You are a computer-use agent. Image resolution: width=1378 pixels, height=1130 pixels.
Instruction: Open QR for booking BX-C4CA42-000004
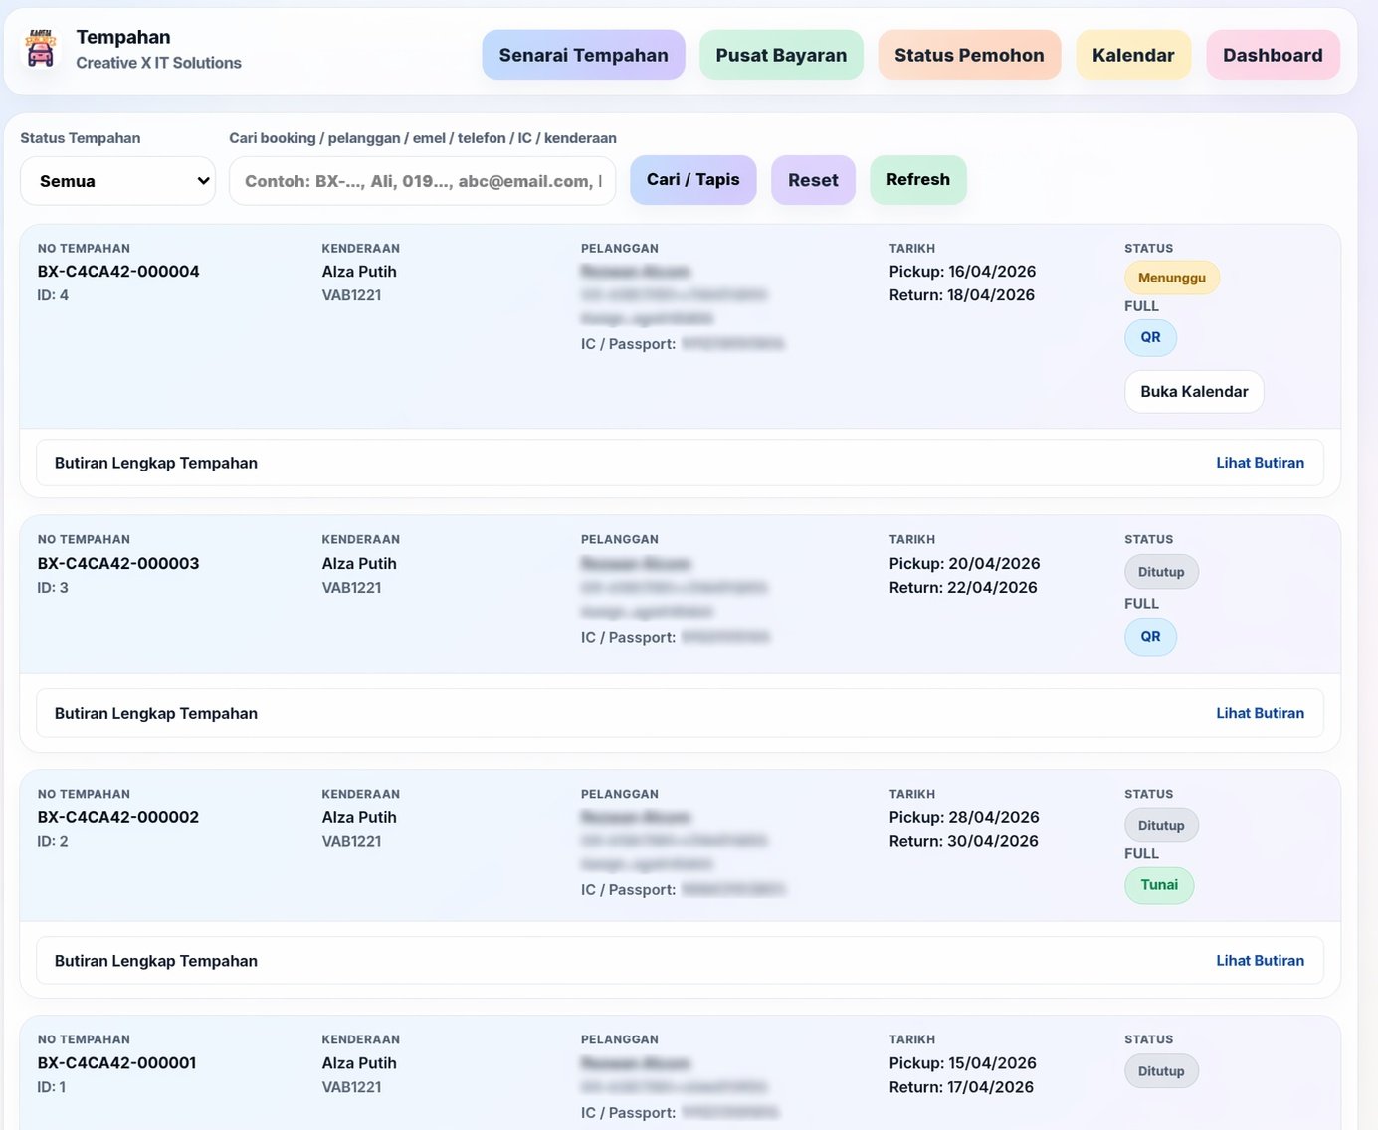pos(1150,337)
